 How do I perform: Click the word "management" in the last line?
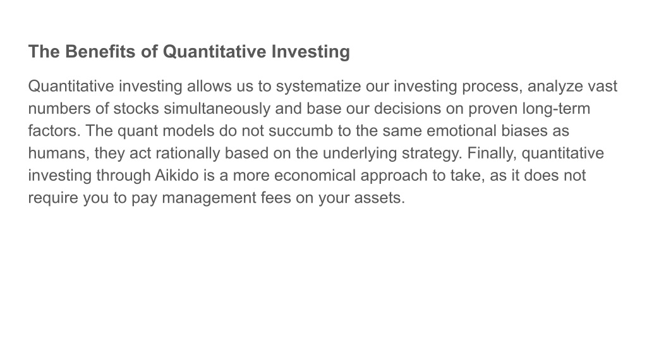(x=209, y=198)
